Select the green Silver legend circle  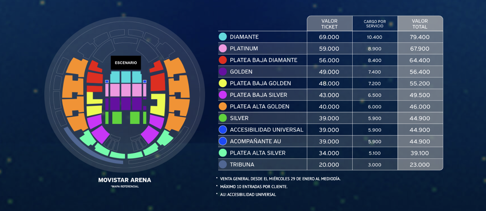point(223,118)
